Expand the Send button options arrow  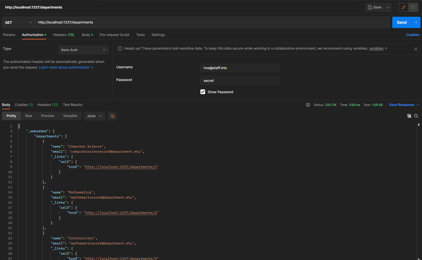coord(416,22)
